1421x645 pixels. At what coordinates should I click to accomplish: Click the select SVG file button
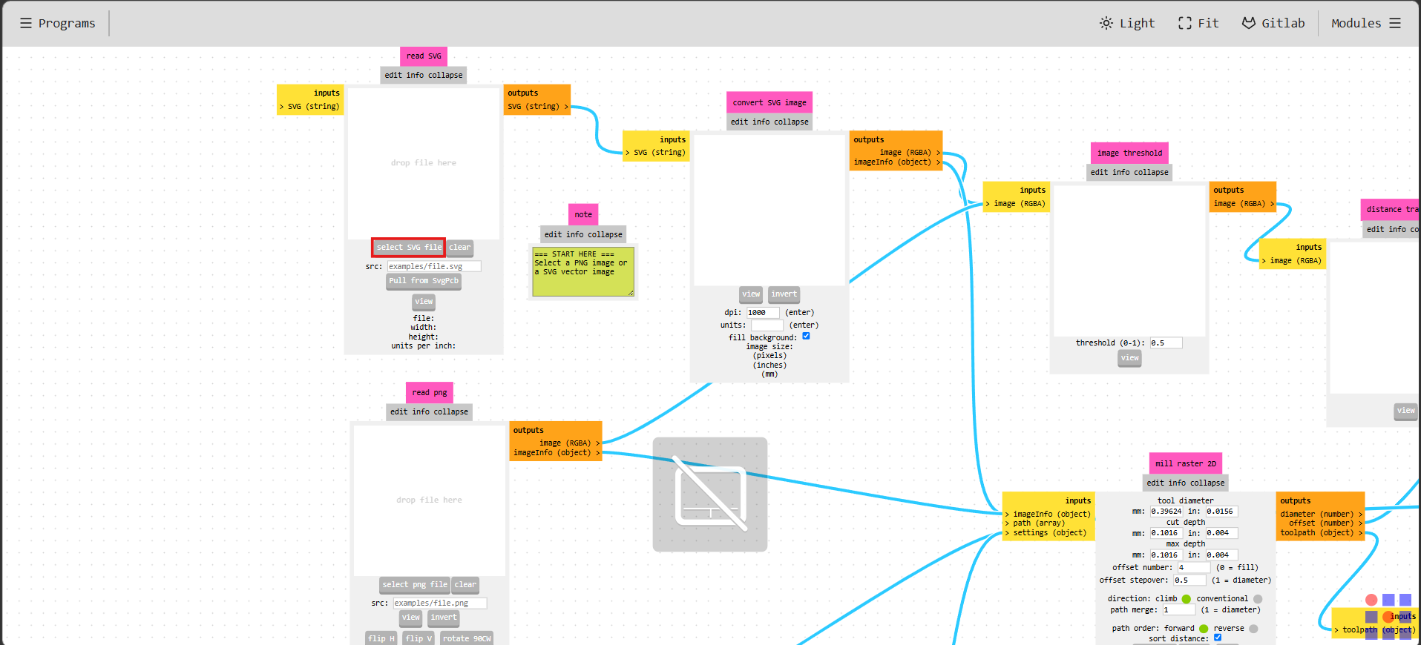coord(409,248)
